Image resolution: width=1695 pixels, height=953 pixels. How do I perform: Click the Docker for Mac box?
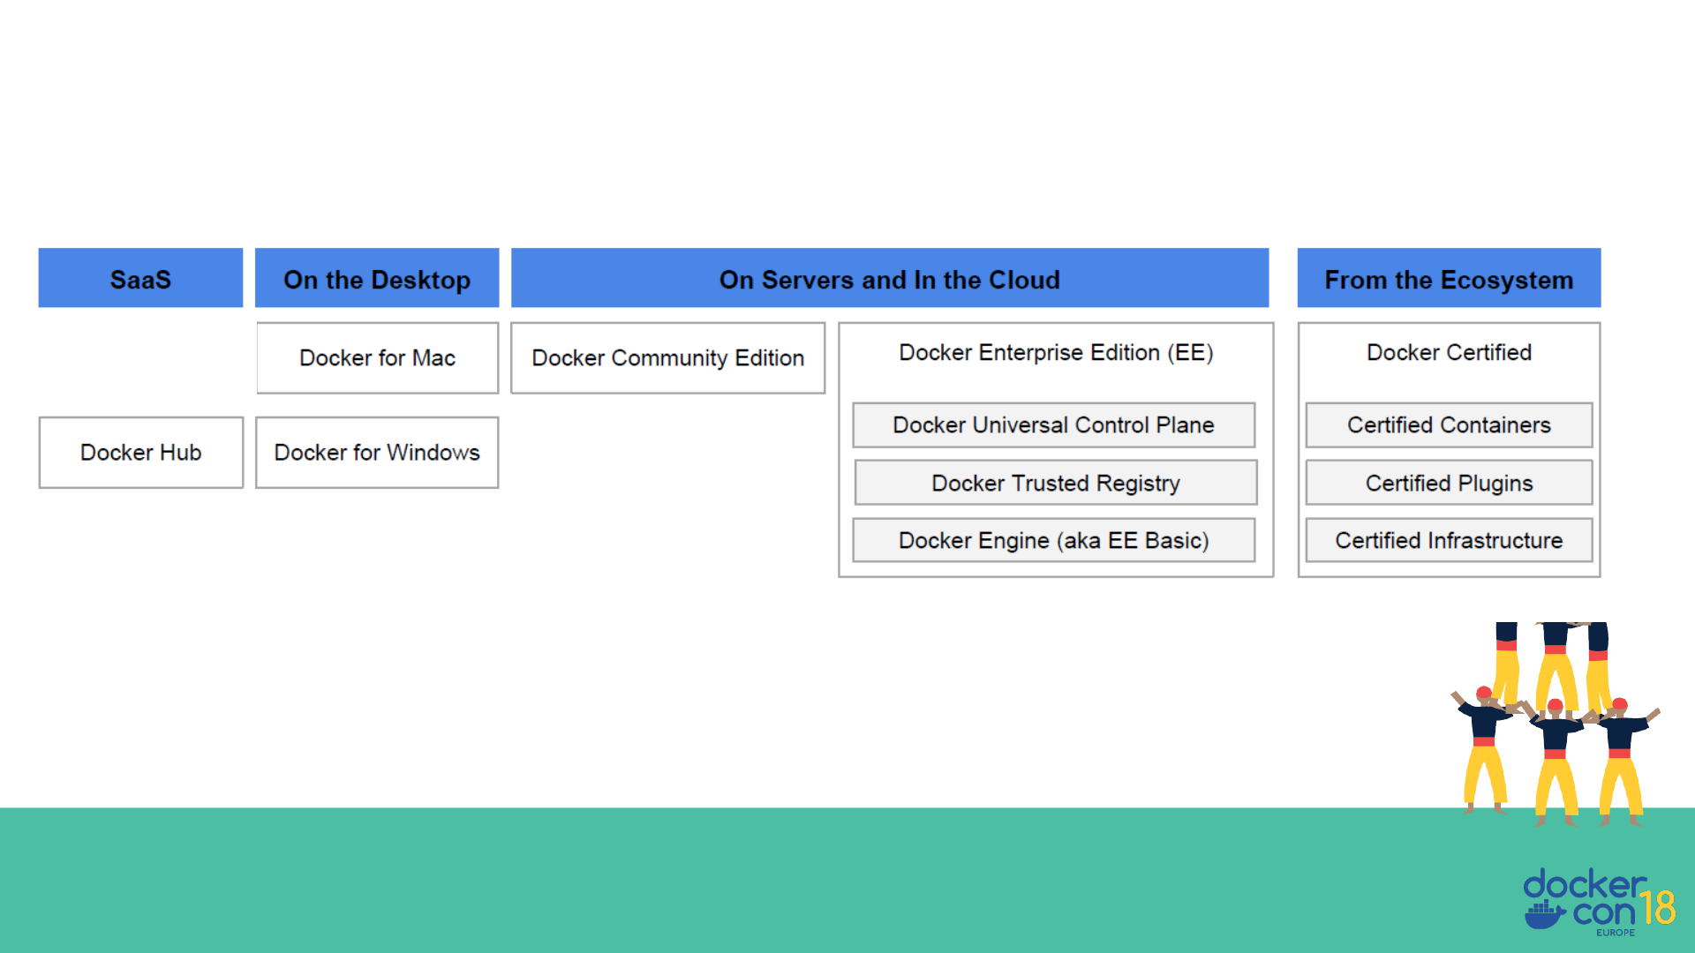pos(377,358)
